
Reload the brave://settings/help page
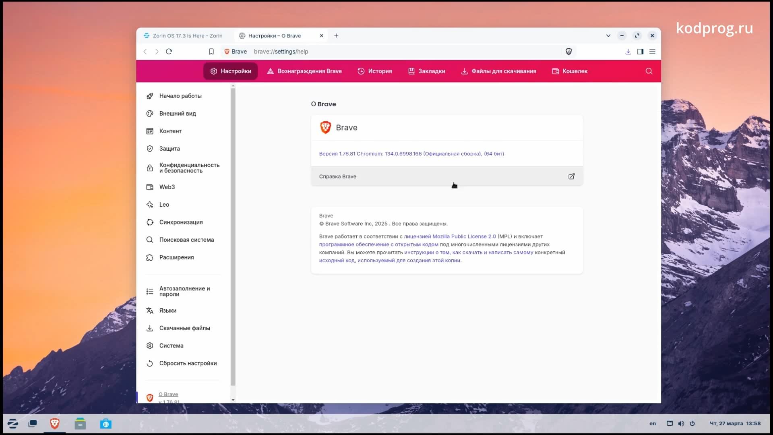[x=169, y=52]
